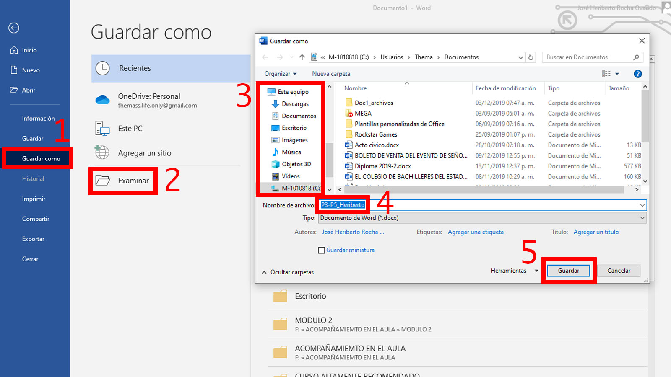The image size is (671, 377).
Task: Click Agregar un título
Action: [596, 232]
